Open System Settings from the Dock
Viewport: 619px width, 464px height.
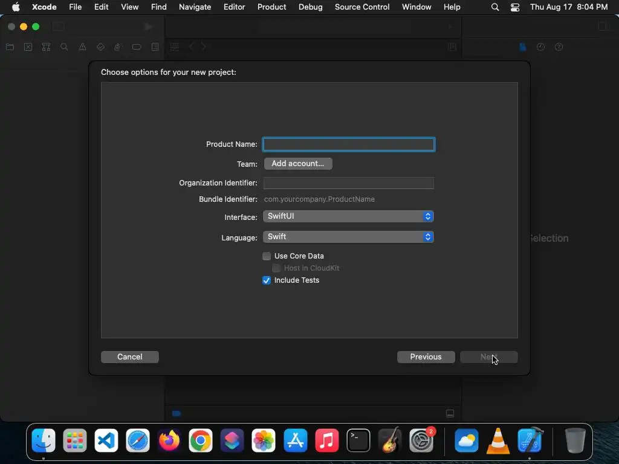[421, 440]
